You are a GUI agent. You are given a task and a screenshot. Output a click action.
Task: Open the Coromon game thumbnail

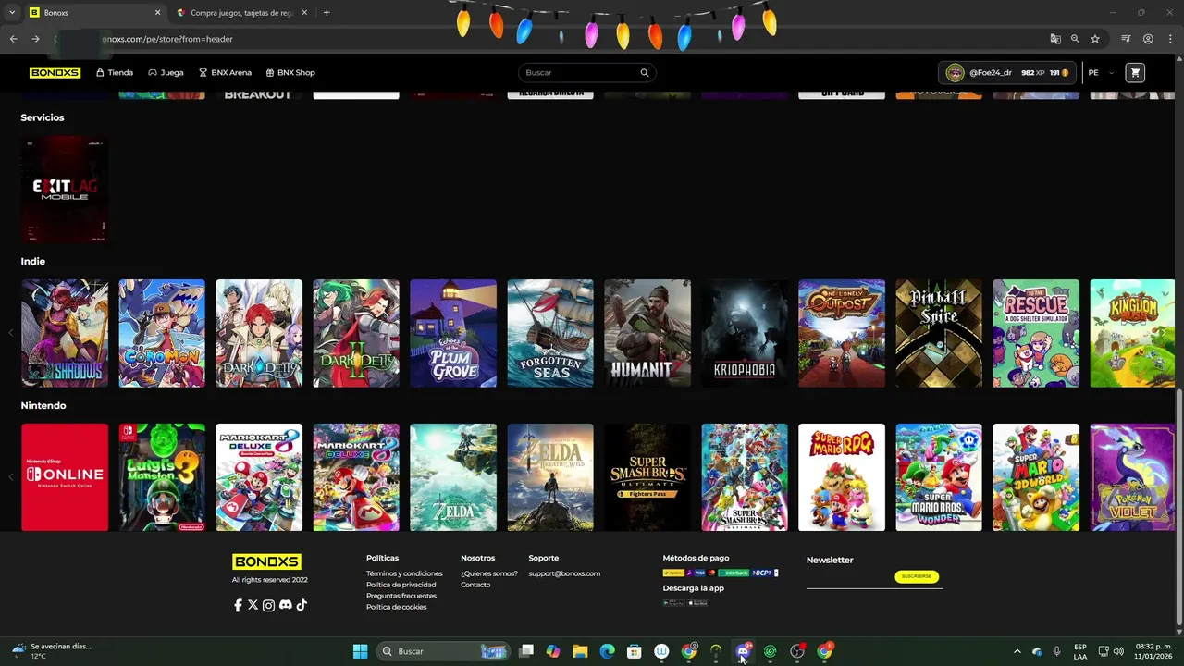pyautogui.click(x=162, y=333)
